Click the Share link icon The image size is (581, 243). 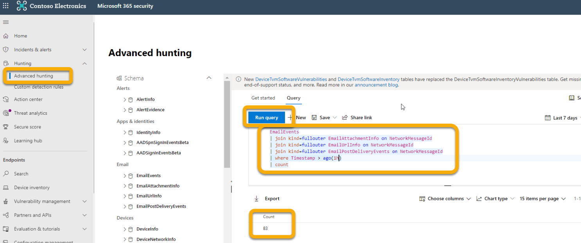(x=345, y=117)
